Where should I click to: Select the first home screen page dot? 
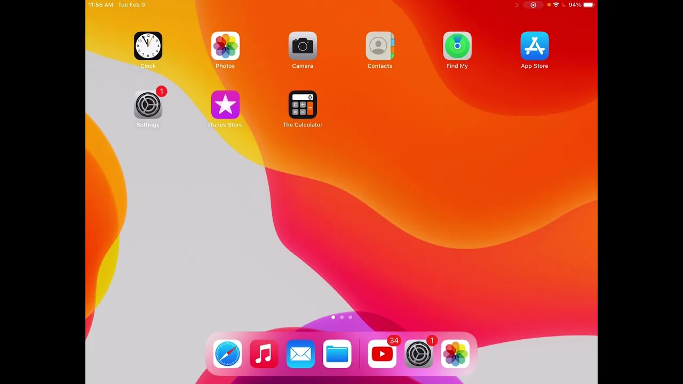coord(333,317)
